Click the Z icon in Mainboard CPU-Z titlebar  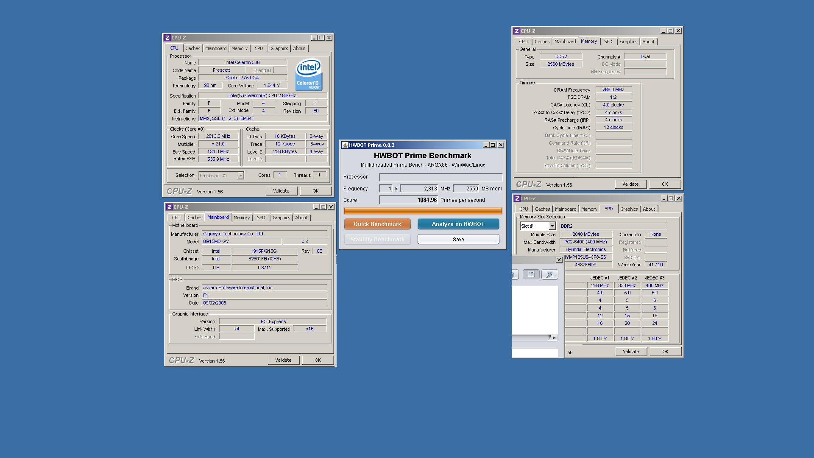point(170,207)
